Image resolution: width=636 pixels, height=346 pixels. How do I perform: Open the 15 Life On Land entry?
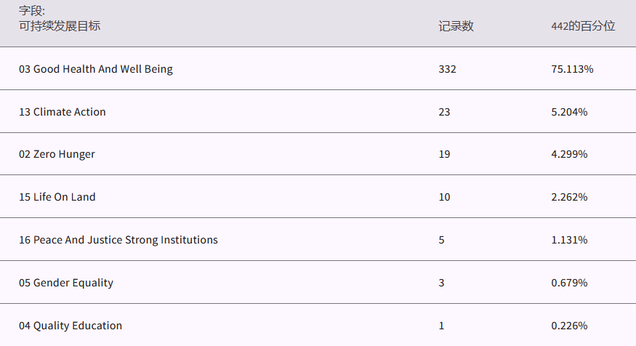pyautogui.click(x=57, y=197)
